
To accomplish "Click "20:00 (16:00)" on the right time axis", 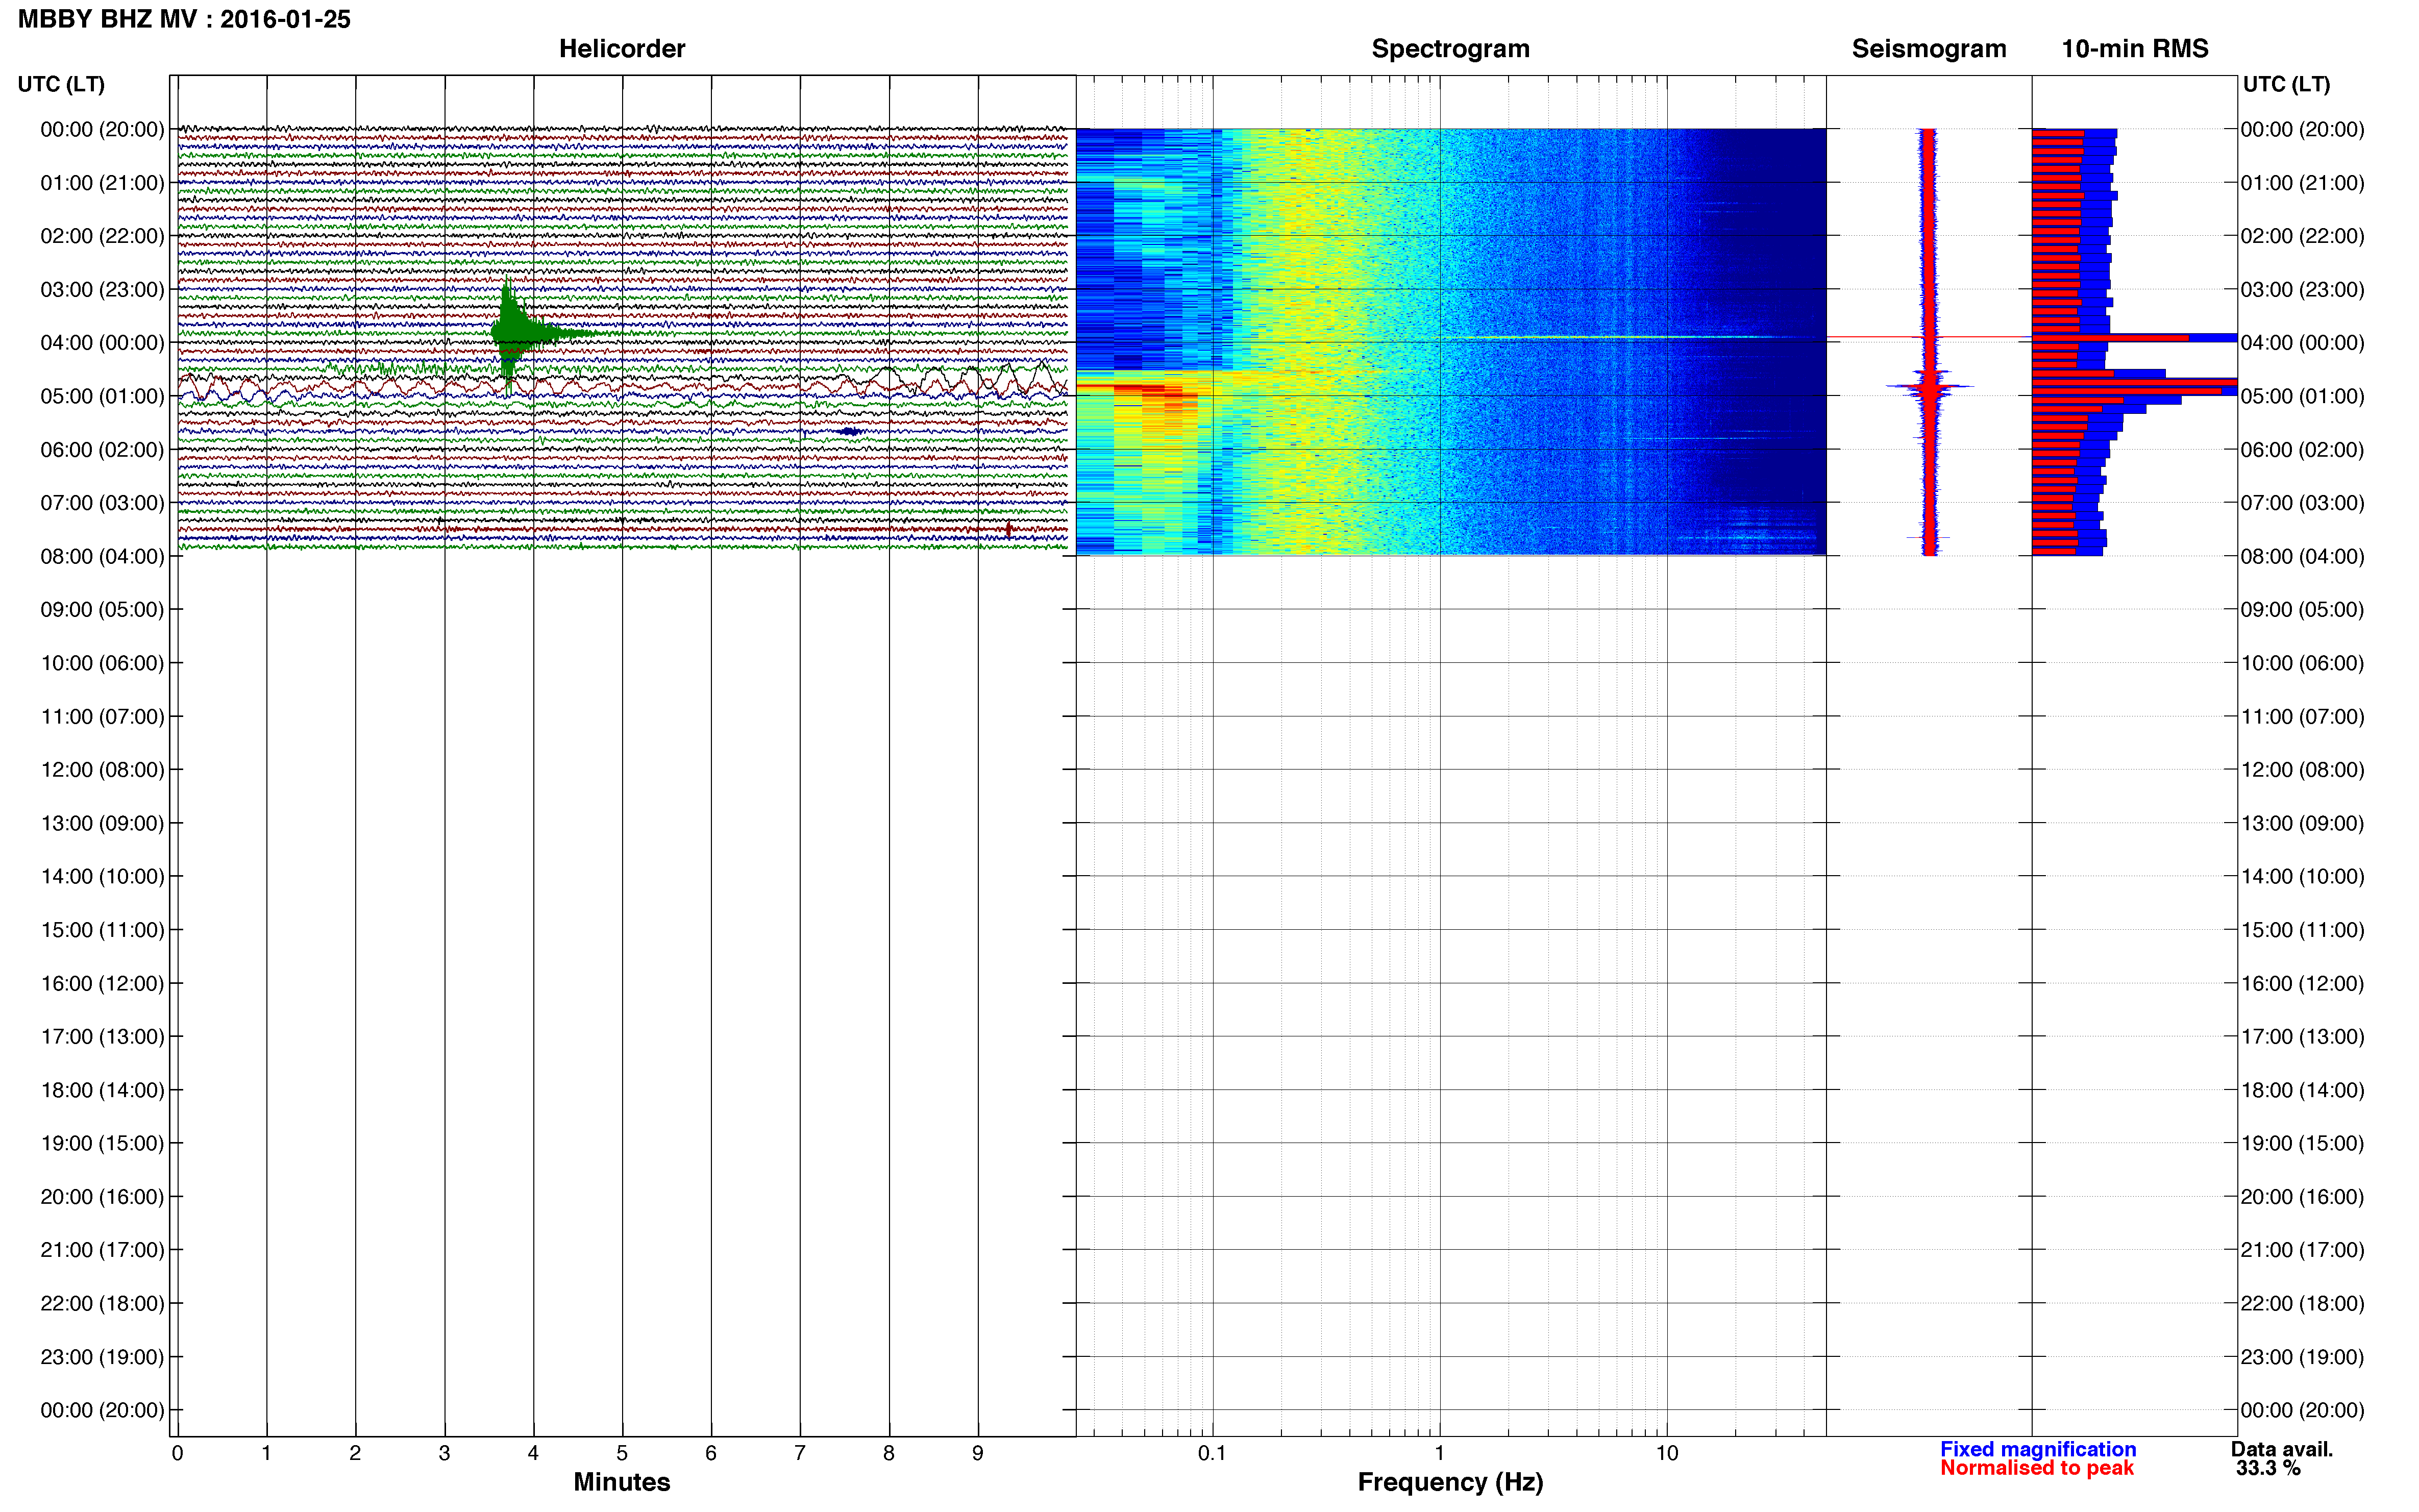I will [2302, 1197].
